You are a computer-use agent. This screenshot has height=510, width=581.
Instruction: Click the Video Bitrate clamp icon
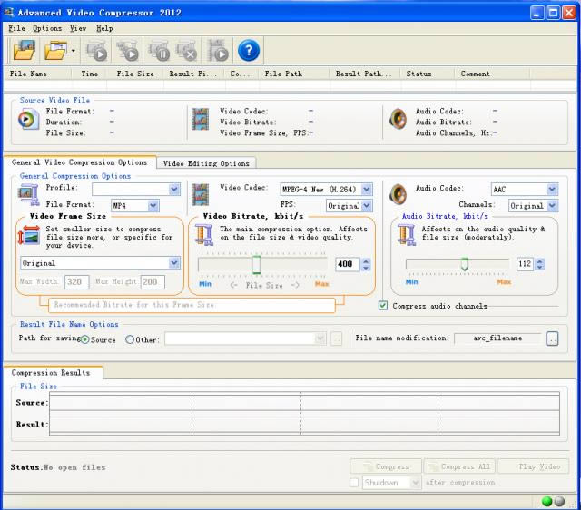(x=204, y=235)
